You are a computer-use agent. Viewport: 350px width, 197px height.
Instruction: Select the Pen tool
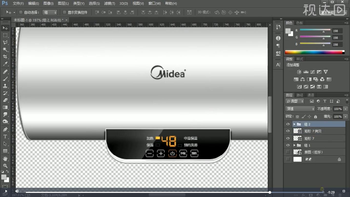tap(5, 130)
